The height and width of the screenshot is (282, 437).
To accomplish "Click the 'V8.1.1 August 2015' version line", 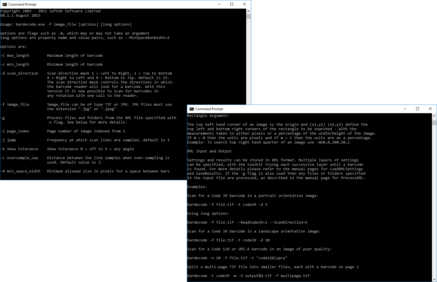I will [20, 16].
